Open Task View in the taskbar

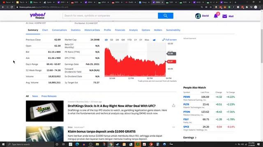pos(63,144)
